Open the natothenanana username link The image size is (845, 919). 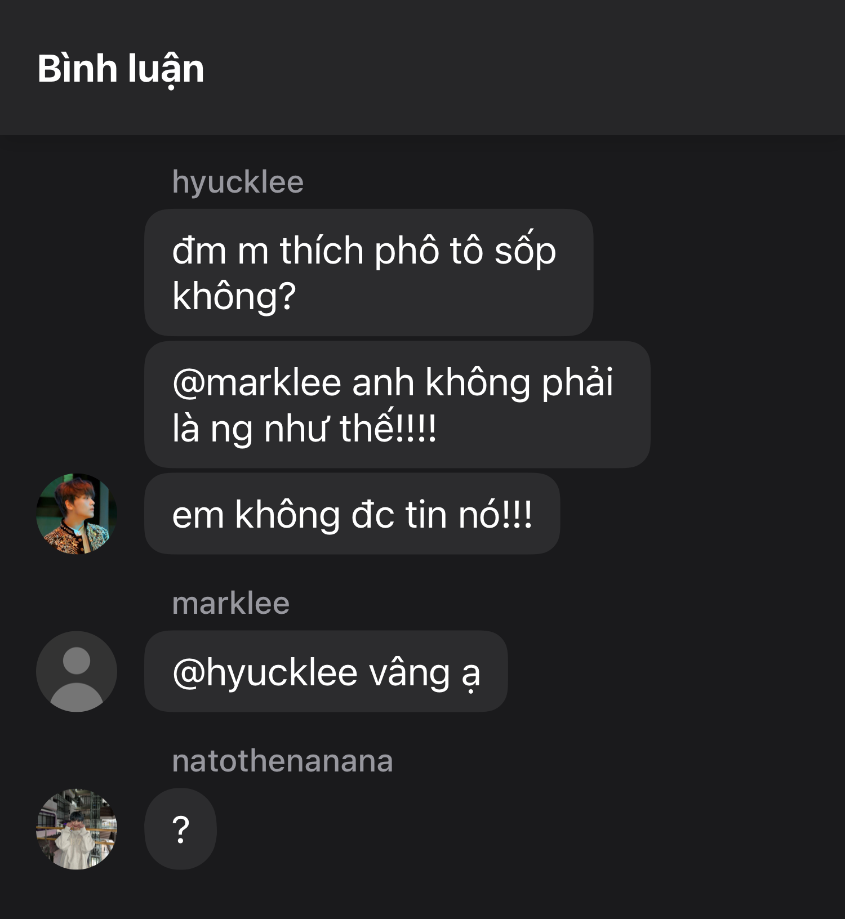(x=282, y=761)
